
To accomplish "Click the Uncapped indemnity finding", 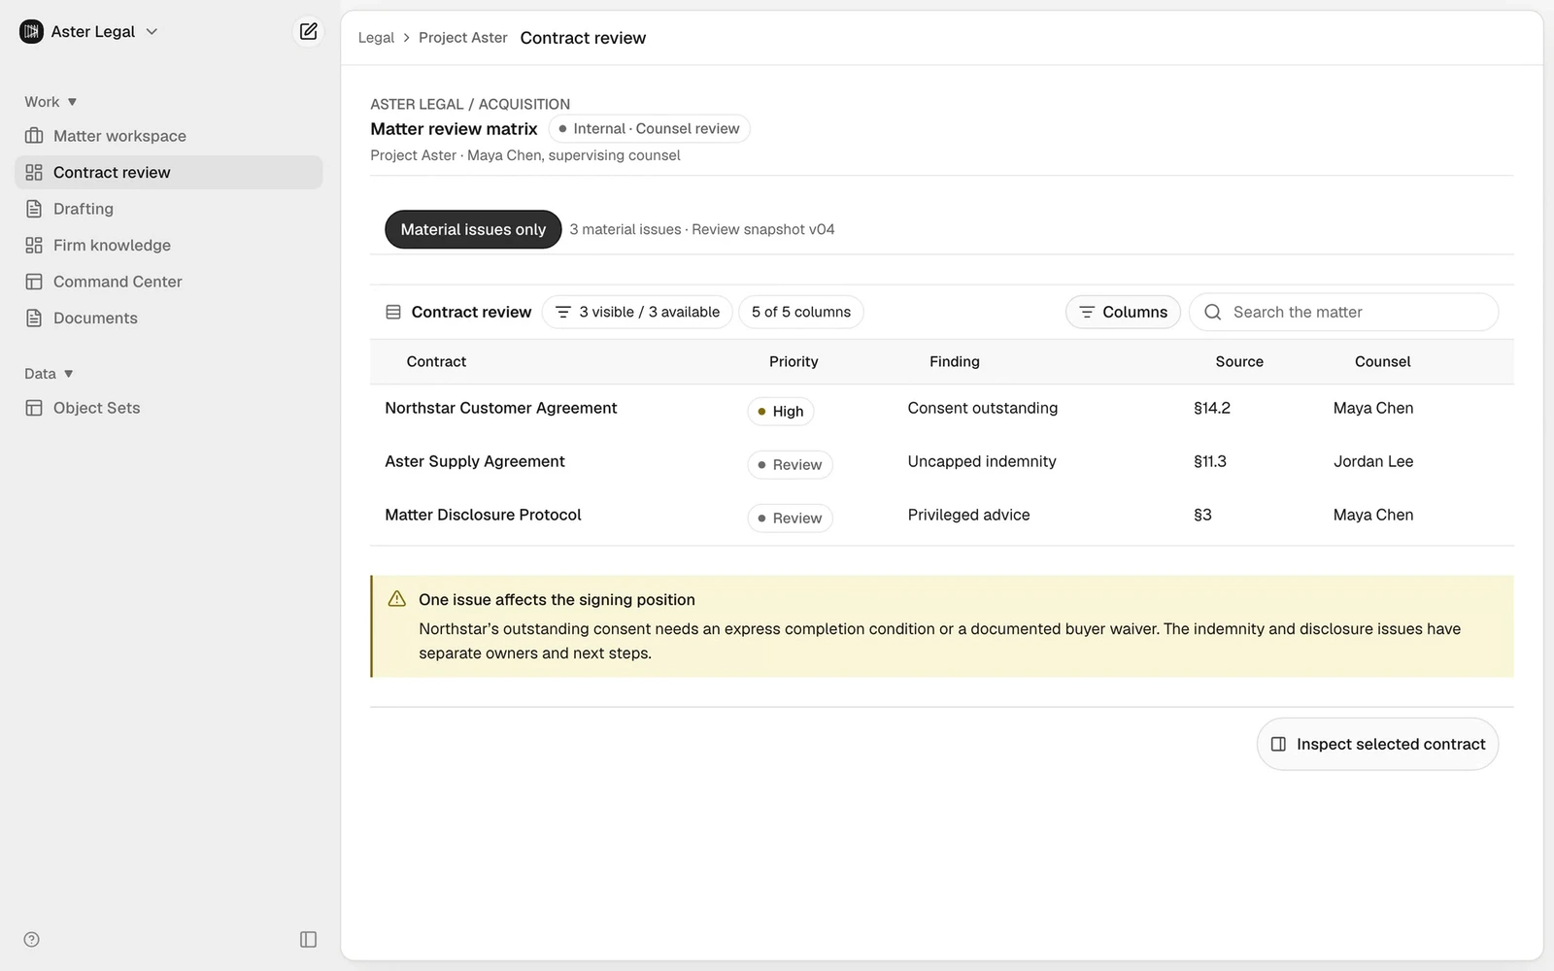I will 981,461.
